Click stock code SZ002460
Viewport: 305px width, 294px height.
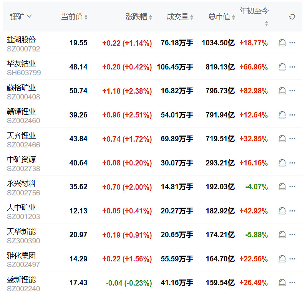[23, 121]
